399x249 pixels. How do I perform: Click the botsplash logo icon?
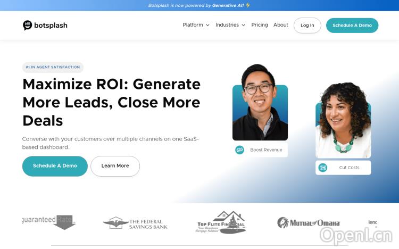(x=28, y=25)
